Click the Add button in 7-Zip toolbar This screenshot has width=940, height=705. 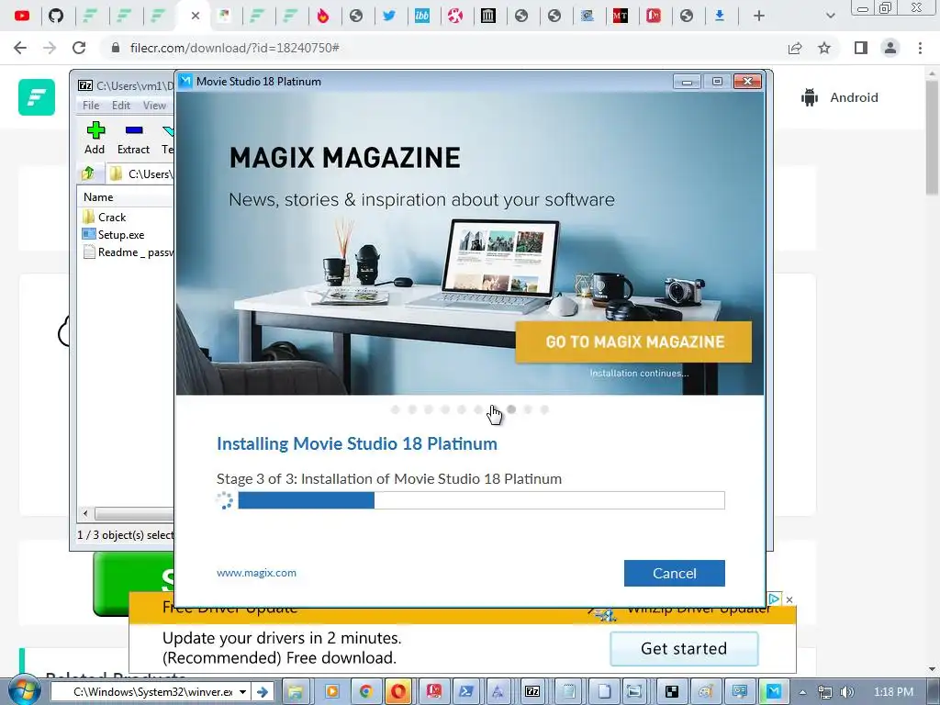[95, 138]
